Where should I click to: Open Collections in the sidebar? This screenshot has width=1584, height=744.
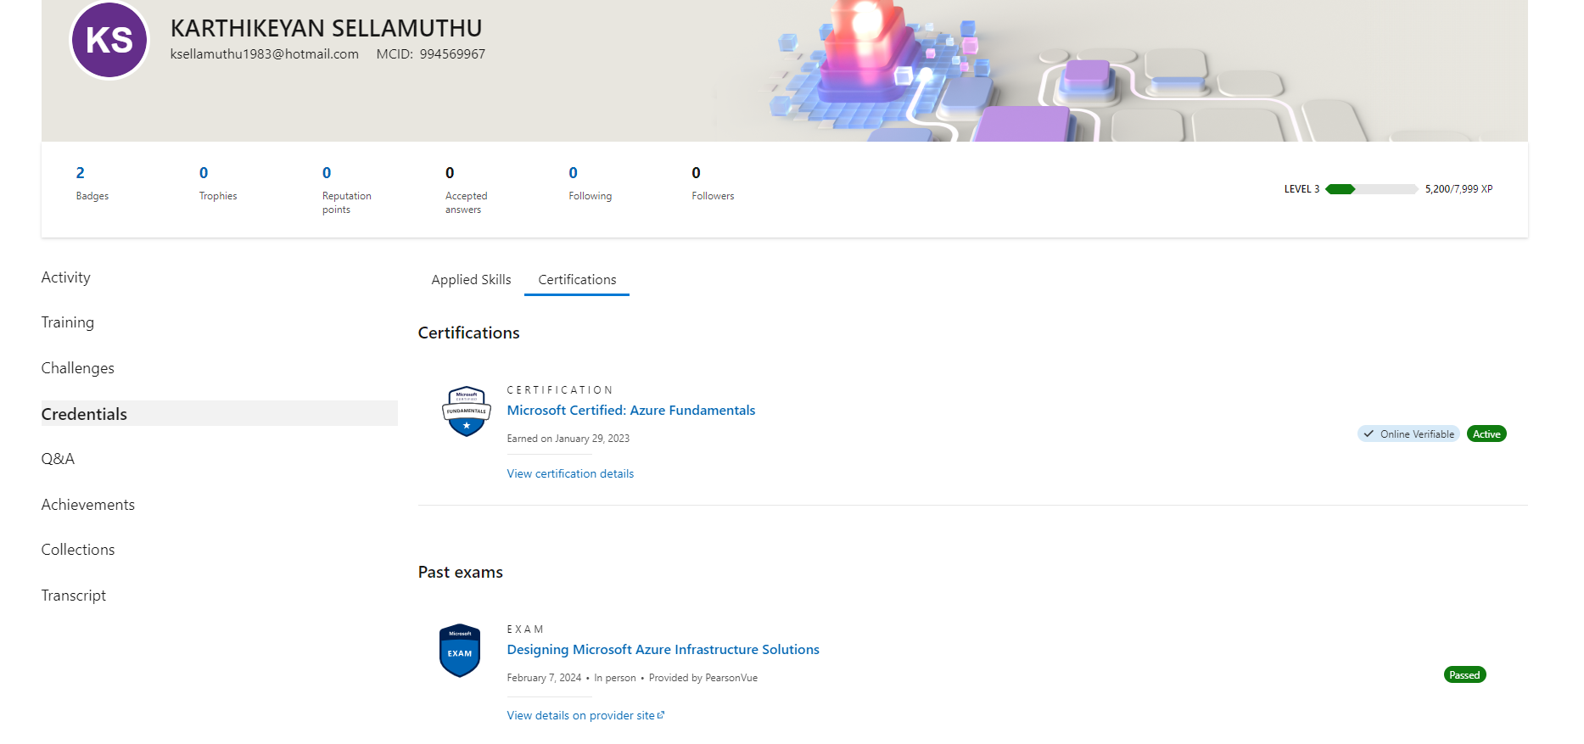(x=78, y=550)
